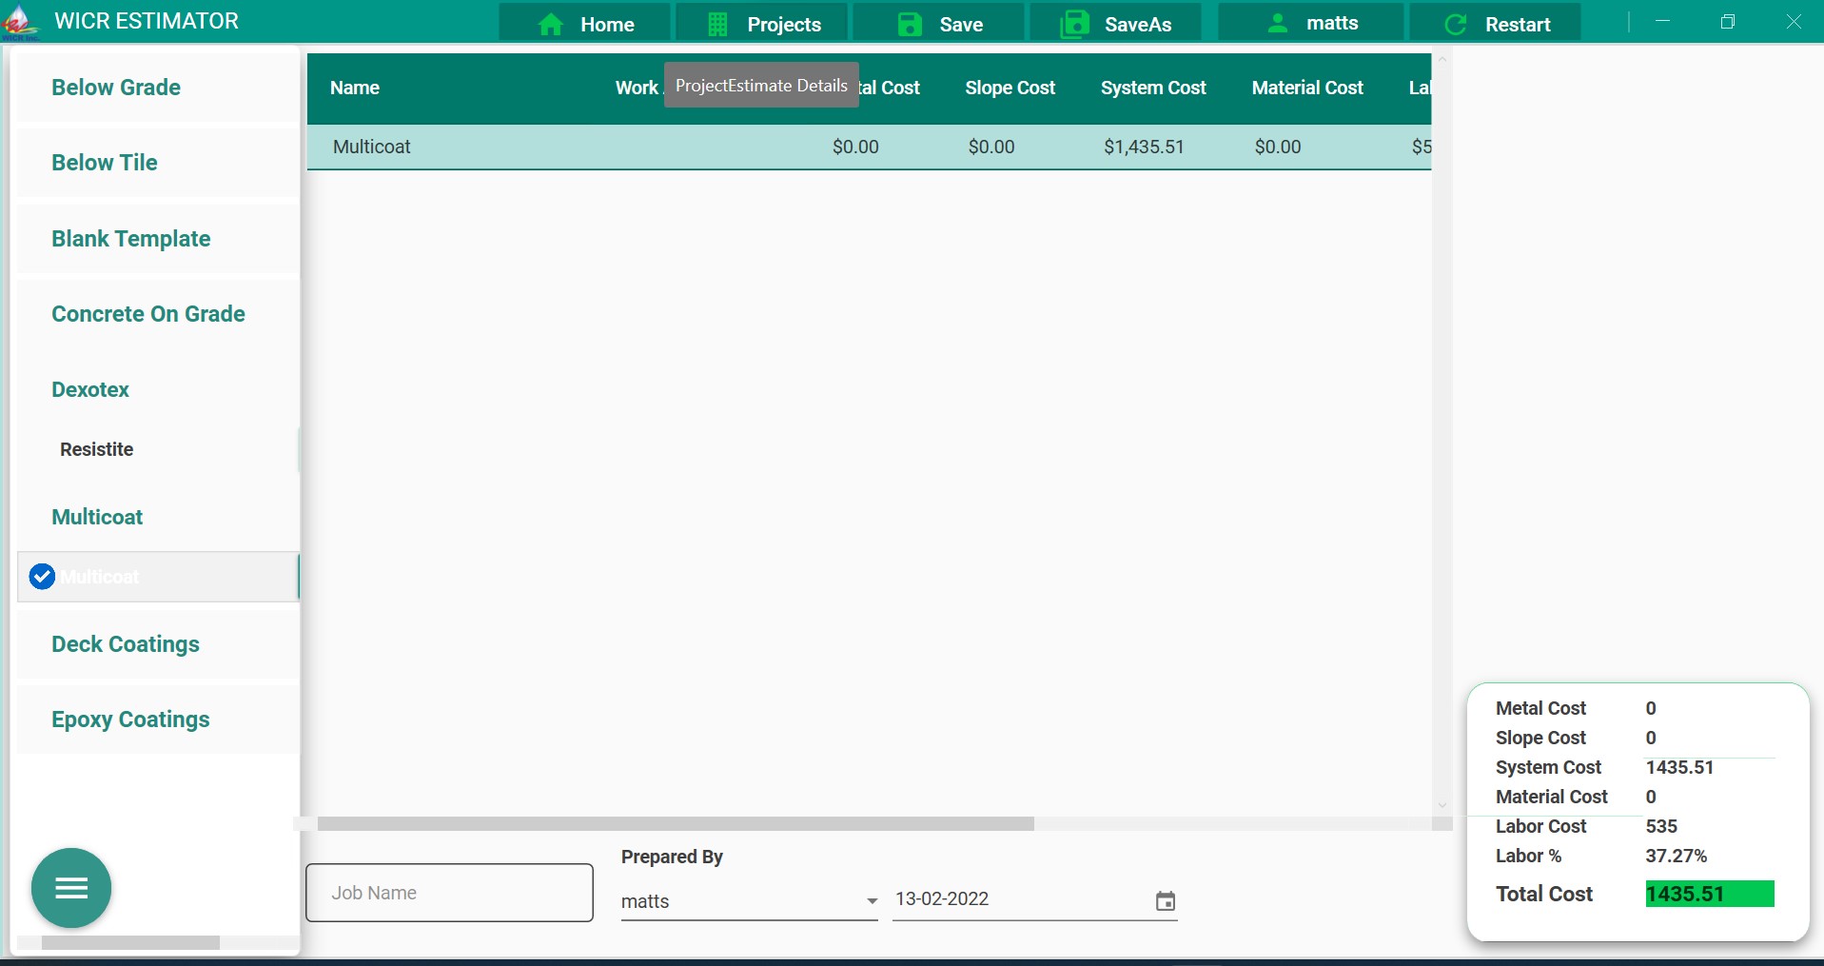
Task: Expand the Blank Template category
Action: point(158,239)
